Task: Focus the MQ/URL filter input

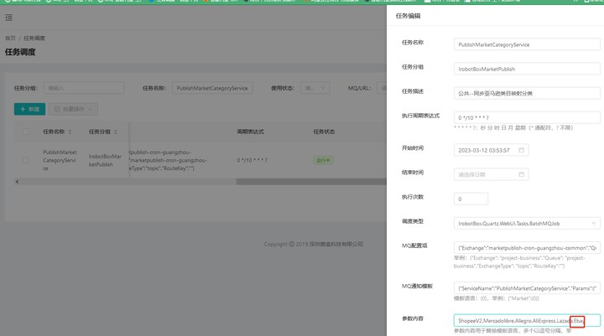Action: [382, 88]
